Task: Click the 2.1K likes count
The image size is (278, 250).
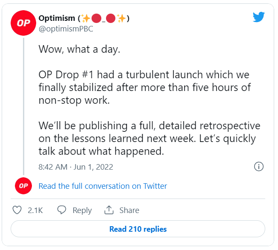Action: (35, 210)
